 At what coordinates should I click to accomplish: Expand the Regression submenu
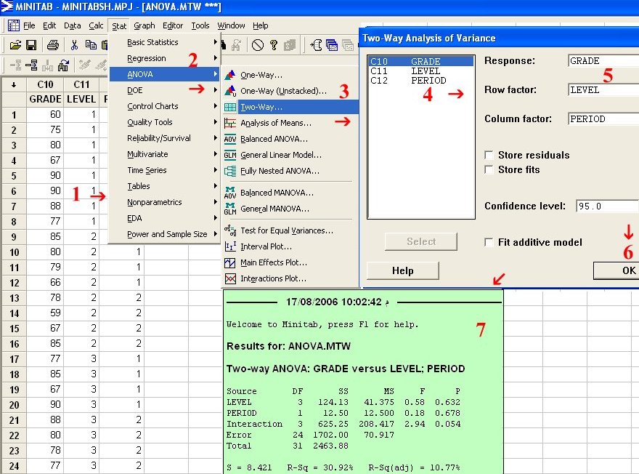pyautogui.click(x=165, y=58)
